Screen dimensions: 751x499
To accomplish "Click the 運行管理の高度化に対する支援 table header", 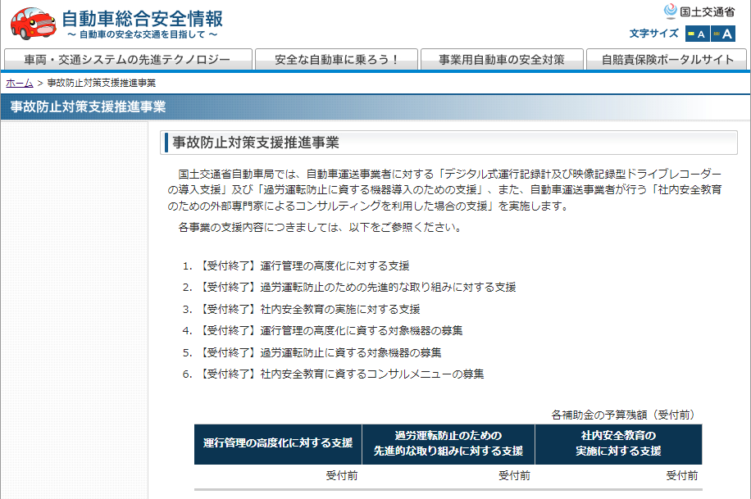I will tap(278, 443).
